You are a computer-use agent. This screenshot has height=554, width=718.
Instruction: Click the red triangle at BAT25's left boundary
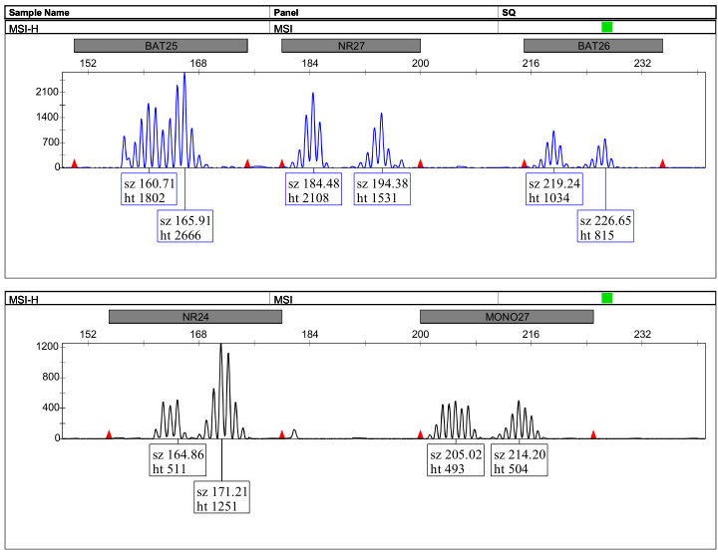pyautogui.click(x=74, y=162)
